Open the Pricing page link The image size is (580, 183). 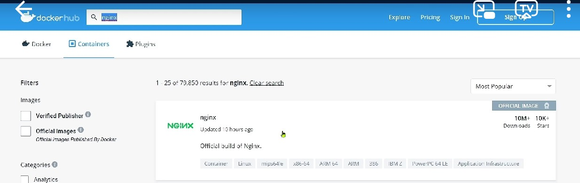(x=430, y=17)
